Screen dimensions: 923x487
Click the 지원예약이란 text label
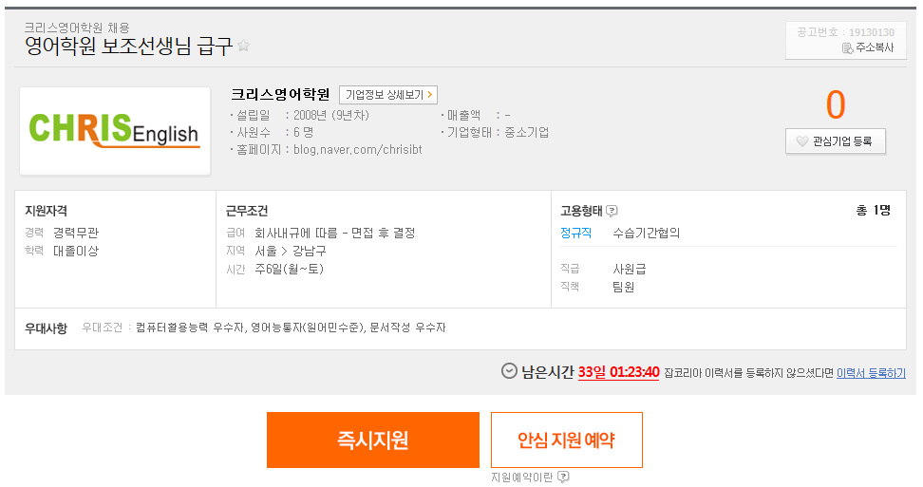coord(521,477)
